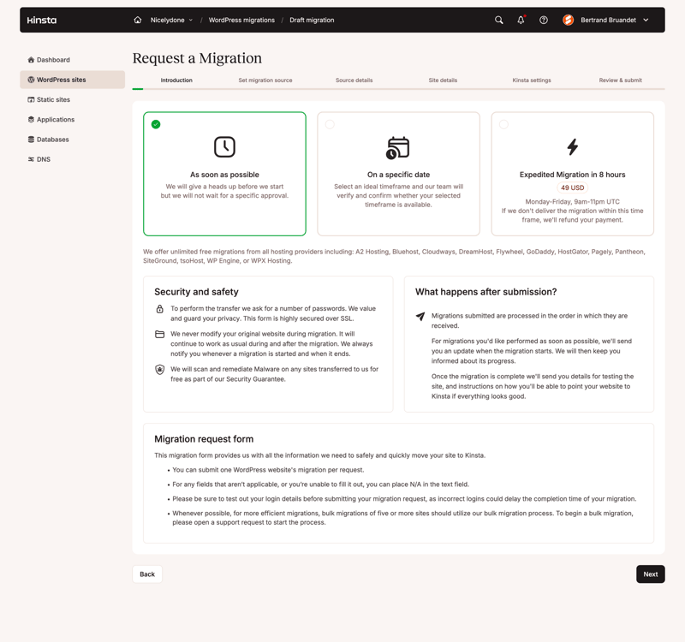Open notifications via the bell icon
This screenshot has width=685, height=642.
point(521,20)
